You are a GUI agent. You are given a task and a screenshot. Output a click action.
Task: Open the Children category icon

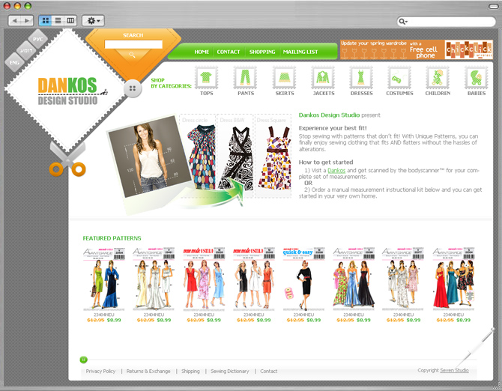tap(438, 77)
